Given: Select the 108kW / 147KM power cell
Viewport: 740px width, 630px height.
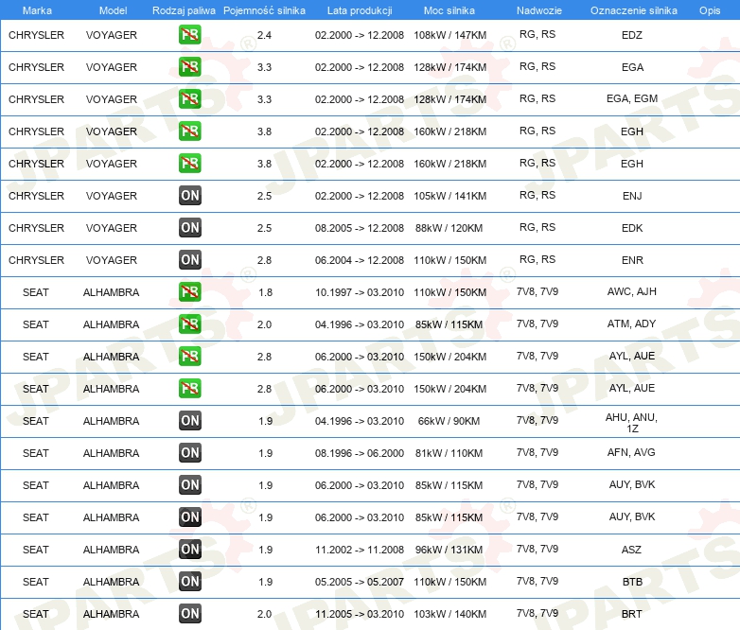Looking at the screenshot, I should click(x=449, y=35).
